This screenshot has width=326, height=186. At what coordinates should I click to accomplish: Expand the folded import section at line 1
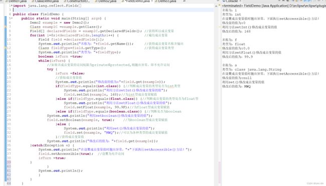(12, 6)
